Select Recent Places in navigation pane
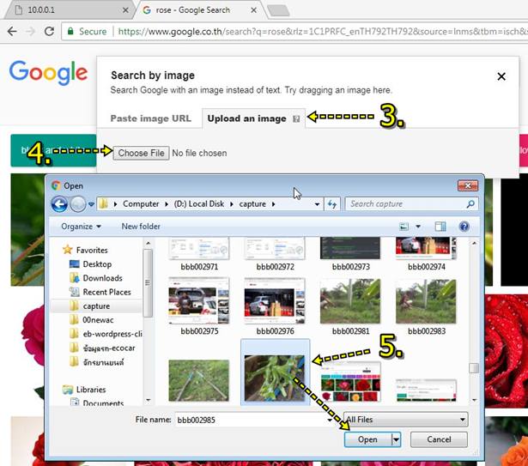The image size is (528, 466). pos(100,293)
